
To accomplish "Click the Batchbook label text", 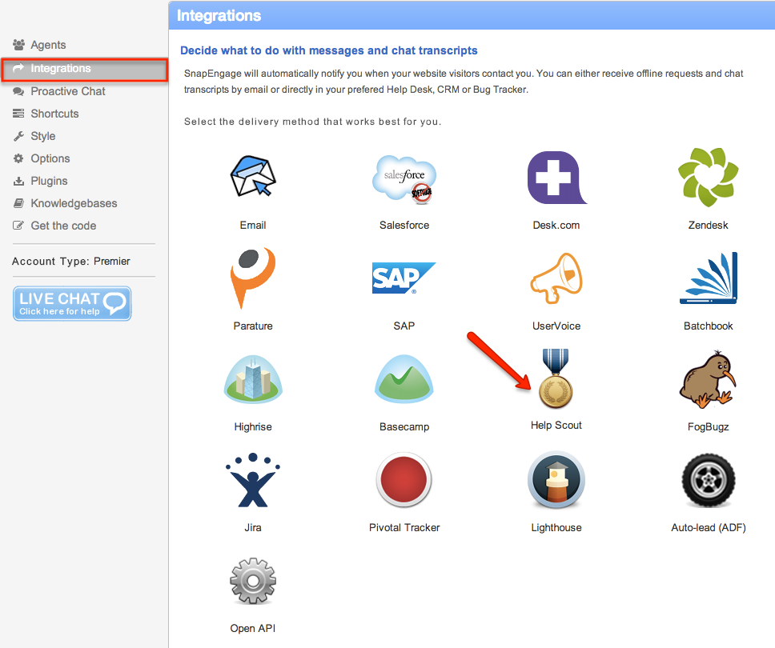I will pyautogui.click(x=709, y=326).
